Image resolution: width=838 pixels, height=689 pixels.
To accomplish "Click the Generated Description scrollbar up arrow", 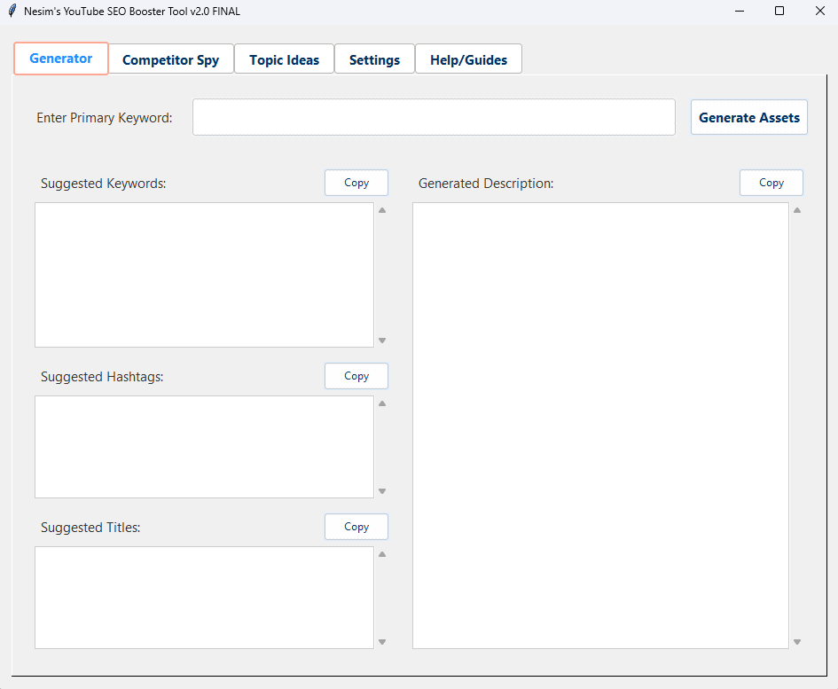I will (x=797, y=211).
